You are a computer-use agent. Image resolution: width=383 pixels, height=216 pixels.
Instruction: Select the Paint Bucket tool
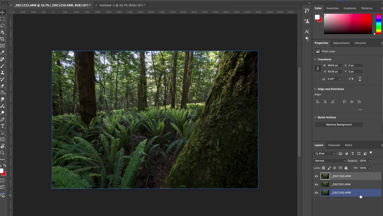(2, 93)
